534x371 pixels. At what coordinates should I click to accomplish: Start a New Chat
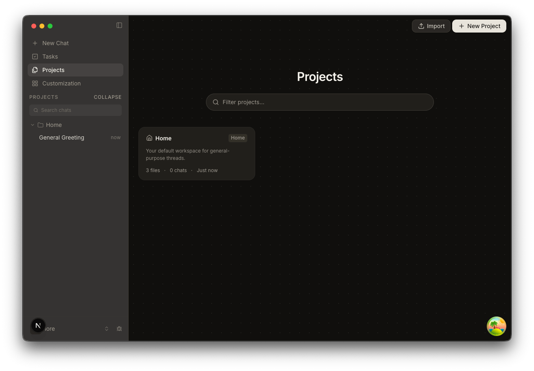click(x=75, y=43)
